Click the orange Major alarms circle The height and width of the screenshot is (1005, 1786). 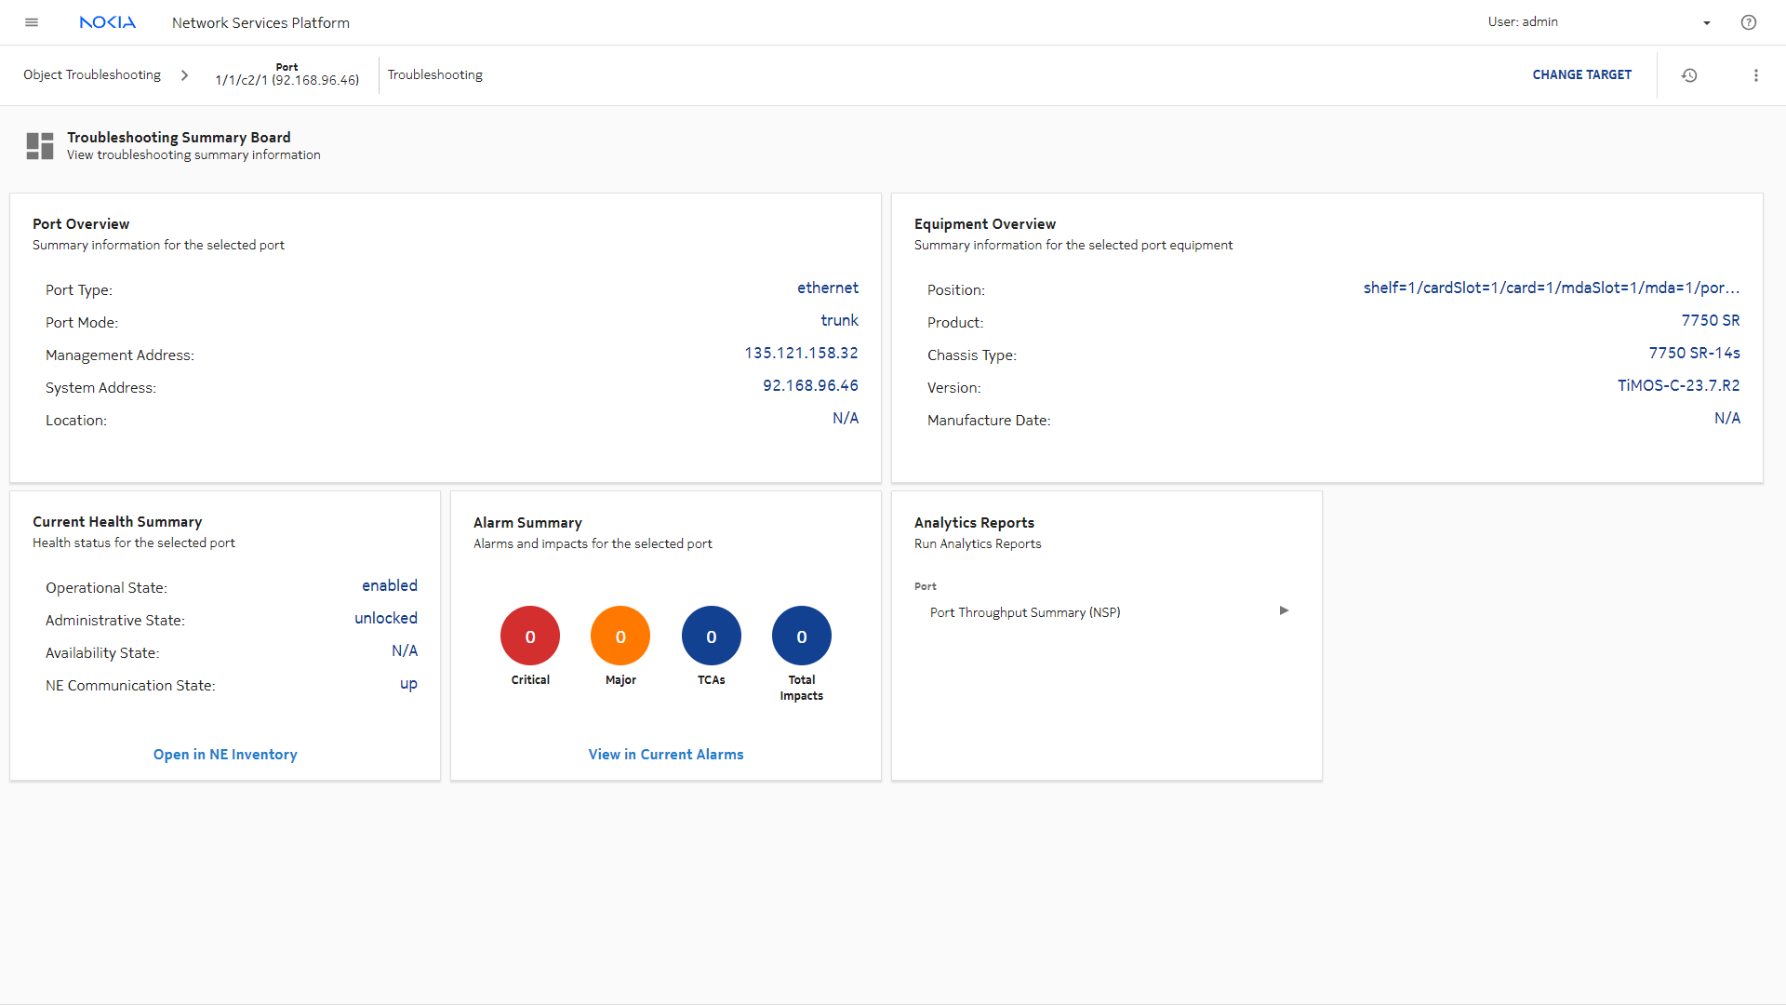click(x=620, y=636)
